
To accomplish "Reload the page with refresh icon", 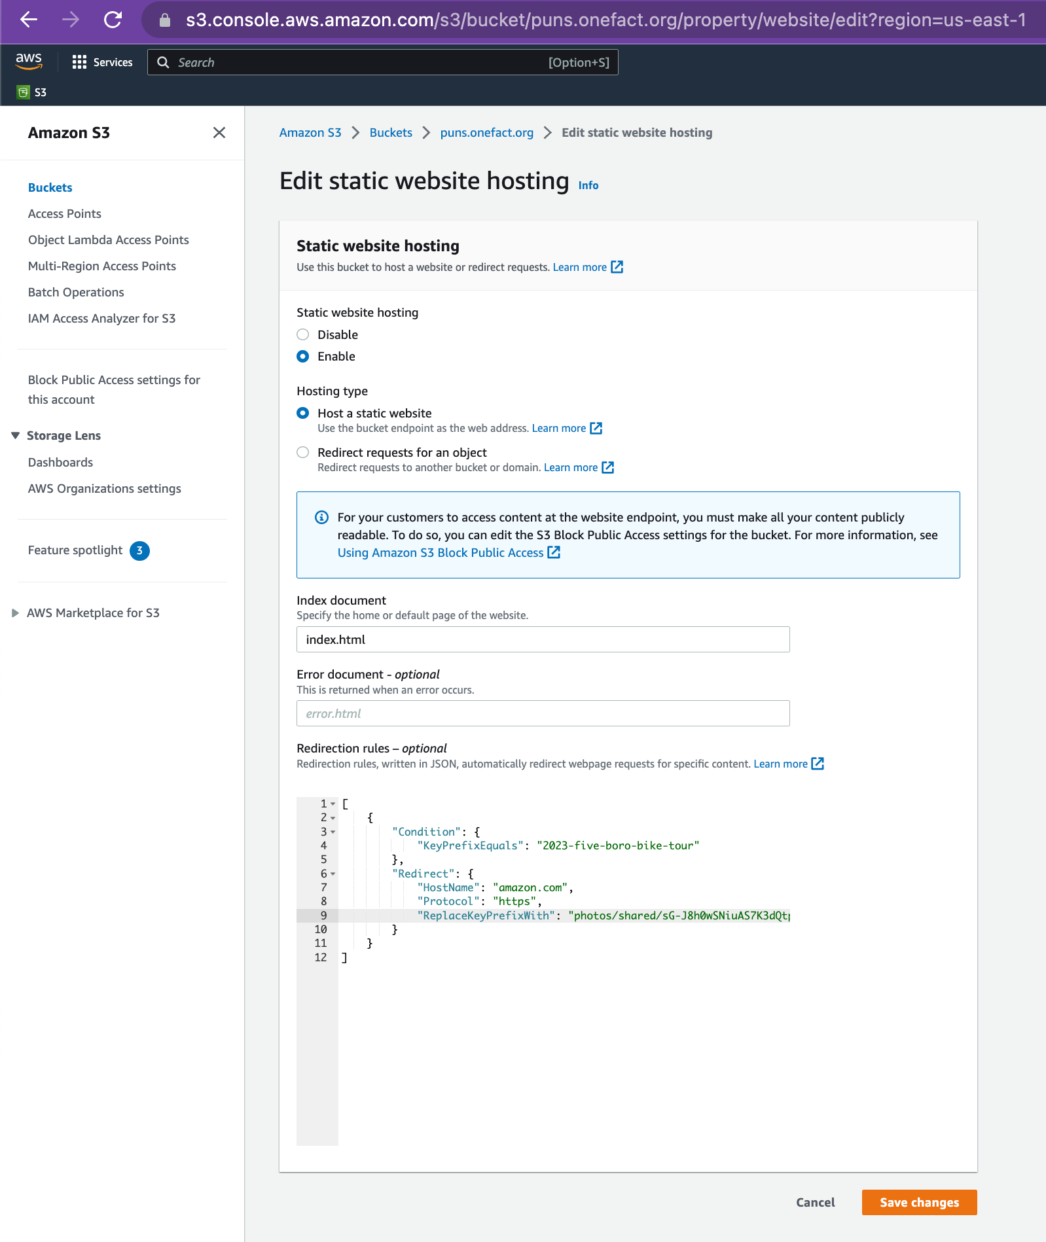I will [113, 20].
